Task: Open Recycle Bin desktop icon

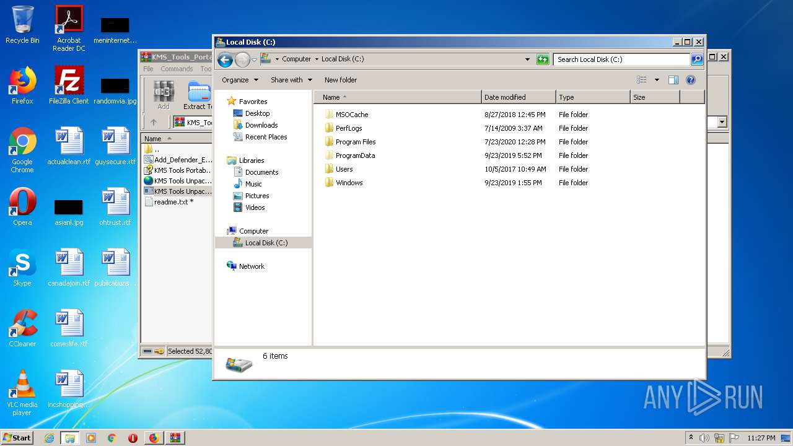Action: (x=22, y=25)
